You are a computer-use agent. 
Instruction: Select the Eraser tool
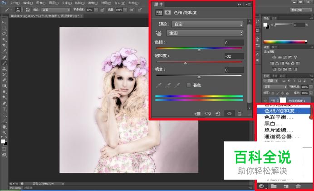click(4, 80)
